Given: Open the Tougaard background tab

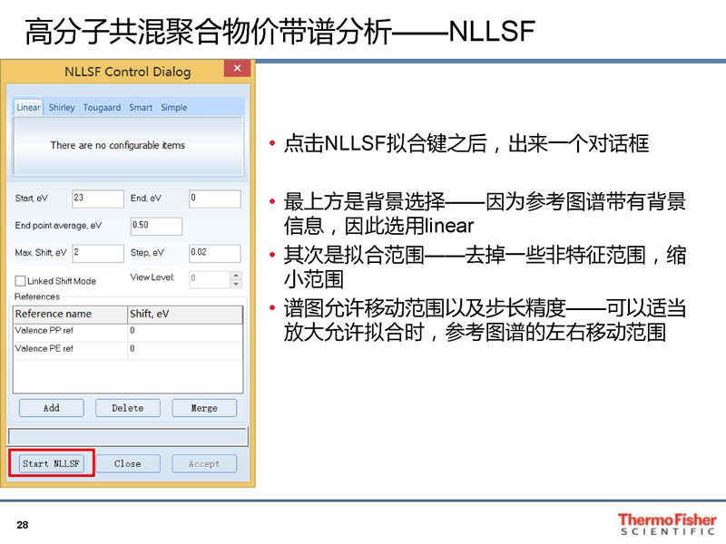Looking at the screenshot, I should pyautogui.click(x=102, y=107).
